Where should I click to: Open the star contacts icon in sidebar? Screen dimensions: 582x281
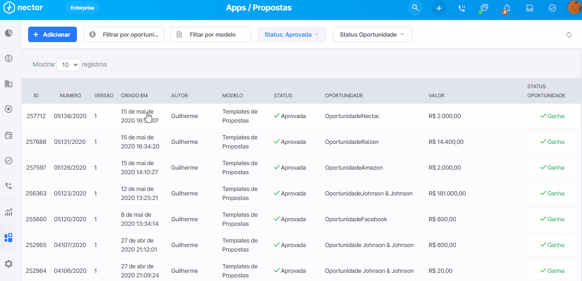[9, 109]
